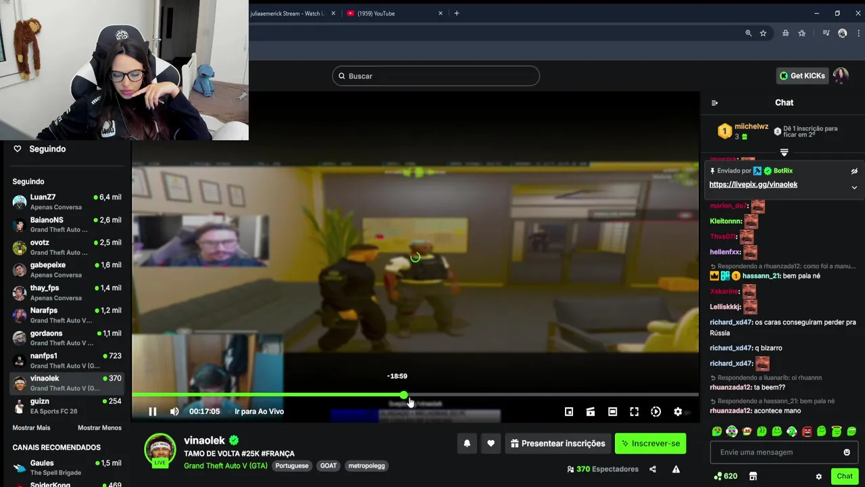The height and width of the screenshot is (487, 865).
Task: Open BaianoNS channel in sidebar
Action: (x=66, y=225)
